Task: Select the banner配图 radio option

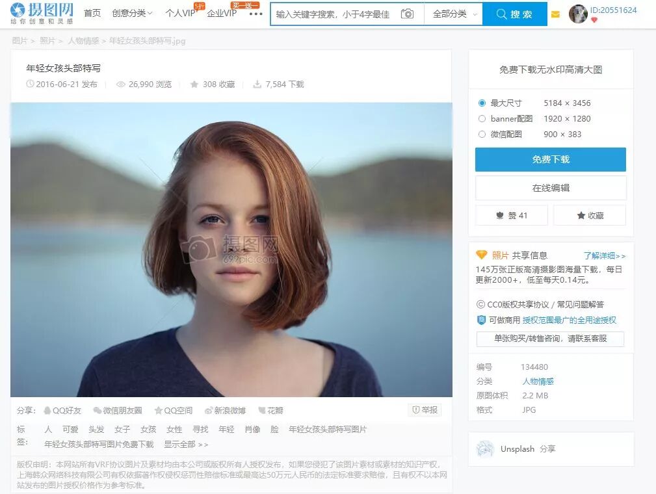Action: pyautogui.click(x=482, y=119)
